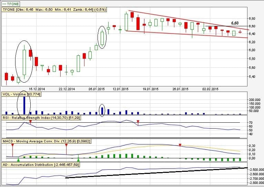Select the TFONE legend tab
The image size is (264, 187).
click(x=11, y=3)
